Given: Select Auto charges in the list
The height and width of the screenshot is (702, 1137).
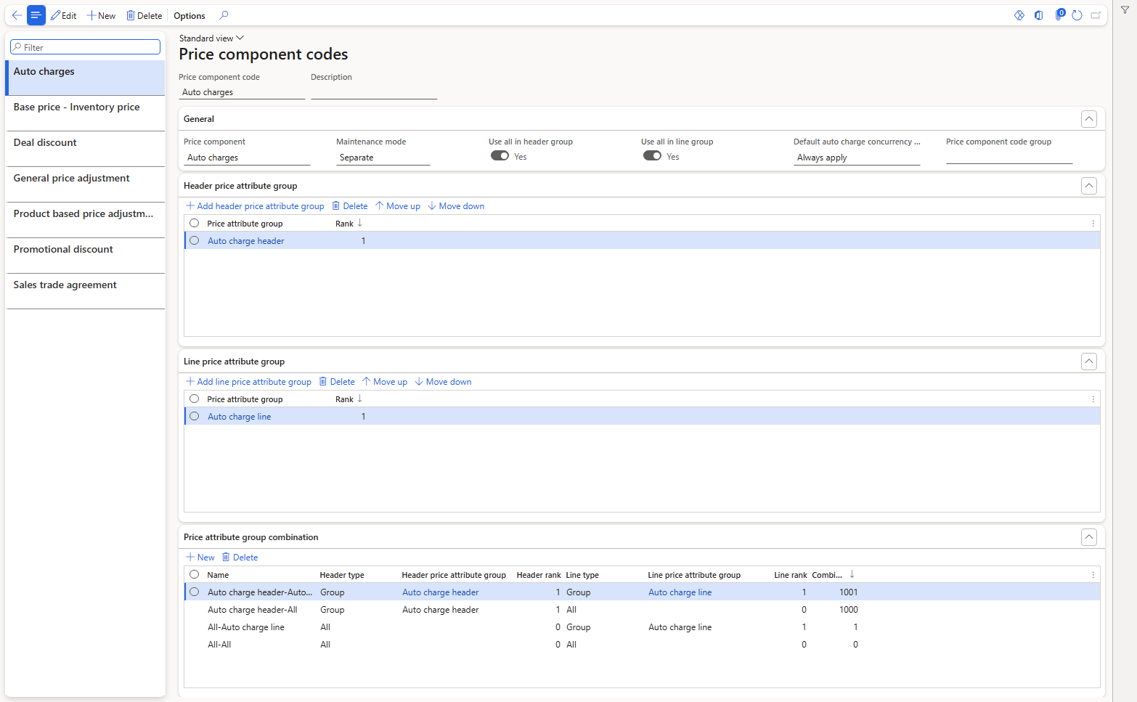Looking at the screenshot, I should pyautogui.click(x=86, y=78).
